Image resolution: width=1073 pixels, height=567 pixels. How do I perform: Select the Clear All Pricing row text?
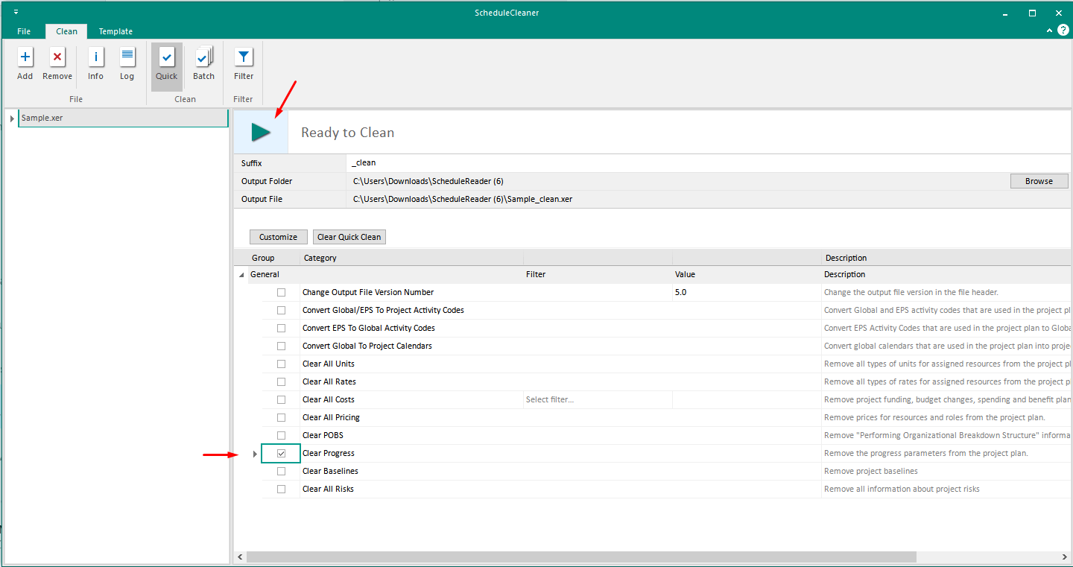pyautogui.click(x=331, y=417)
